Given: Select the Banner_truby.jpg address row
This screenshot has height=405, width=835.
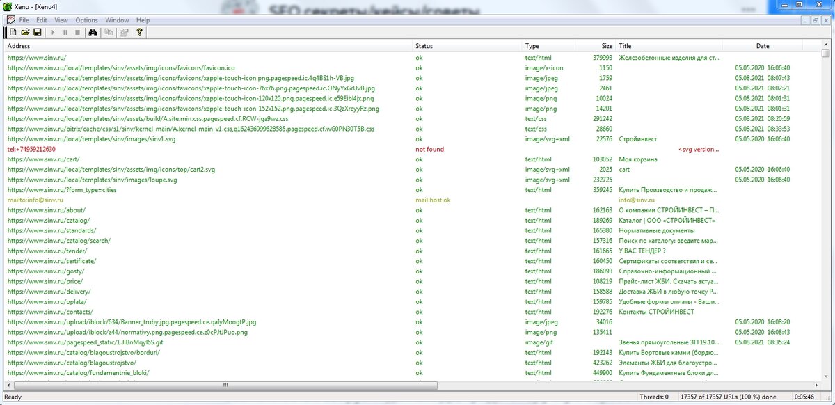Looking at the screenshot, I should (132, 322).
